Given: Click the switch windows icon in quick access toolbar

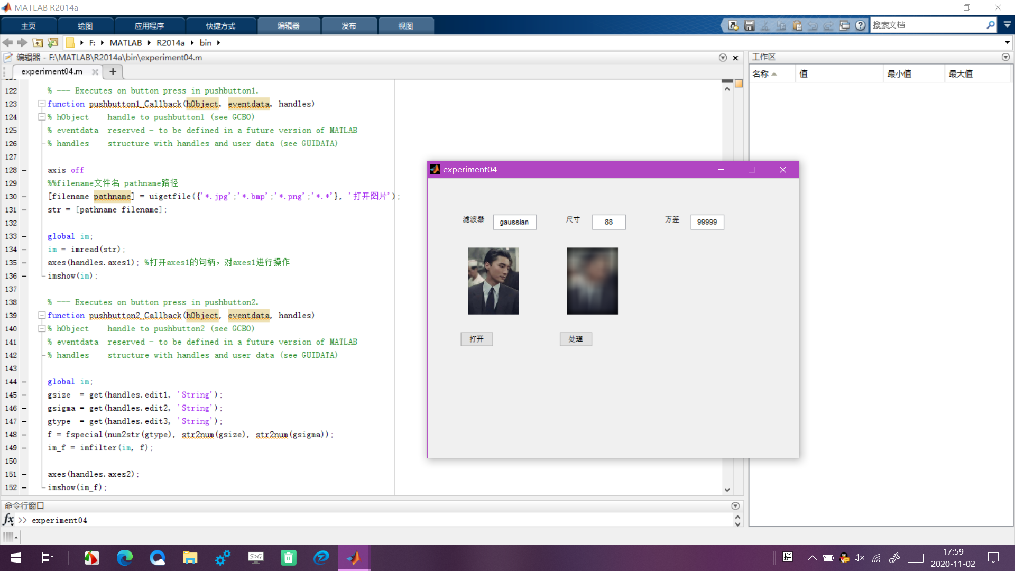Looking at the screenshot, I should coord(844,25).
